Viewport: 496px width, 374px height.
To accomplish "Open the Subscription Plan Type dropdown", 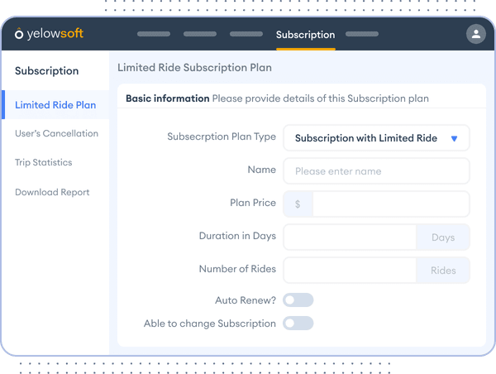I will tap(376, 138).
